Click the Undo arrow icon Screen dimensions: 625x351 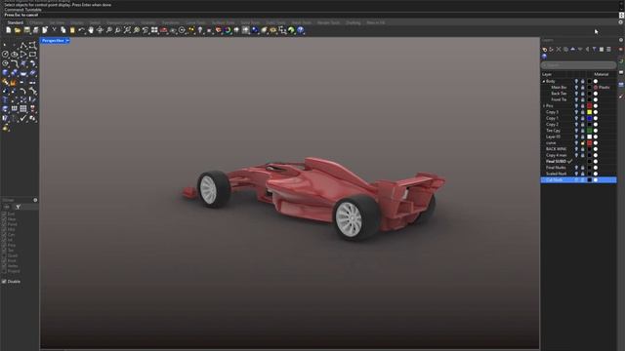coord(81,30)
